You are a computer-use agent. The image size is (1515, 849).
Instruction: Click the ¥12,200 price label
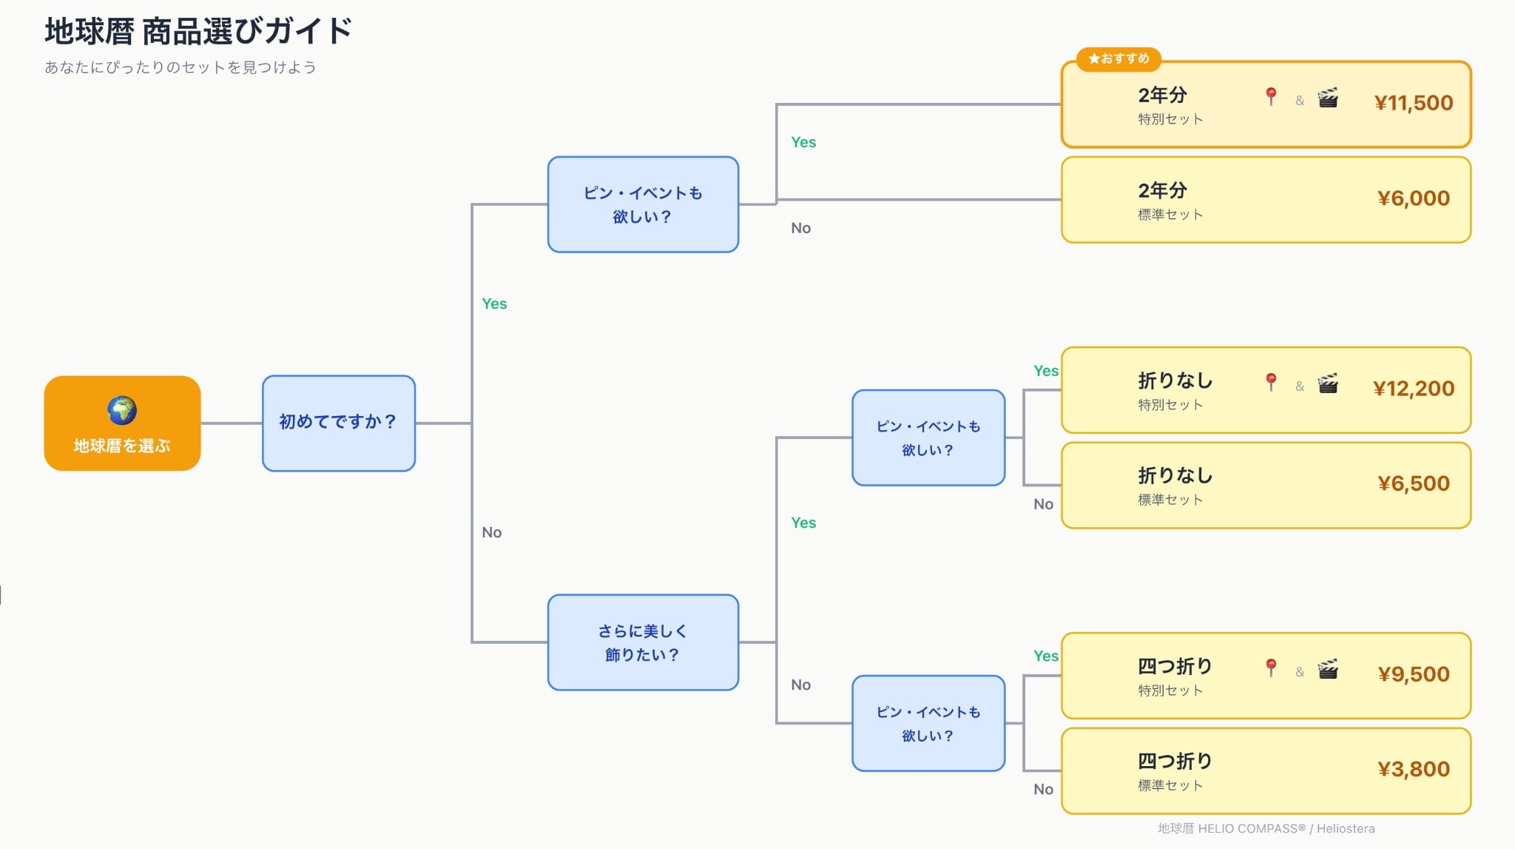(1413, 389)
